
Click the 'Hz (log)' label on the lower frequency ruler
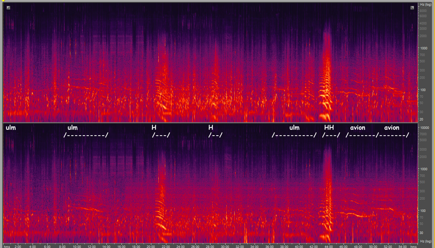coord(426,241)
